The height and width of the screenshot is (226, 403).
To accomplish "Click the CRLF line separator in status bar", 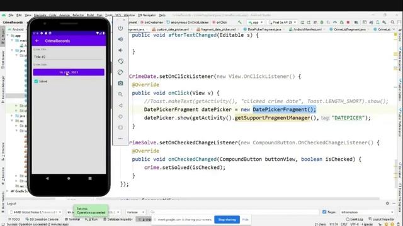I will pos(344,224).
